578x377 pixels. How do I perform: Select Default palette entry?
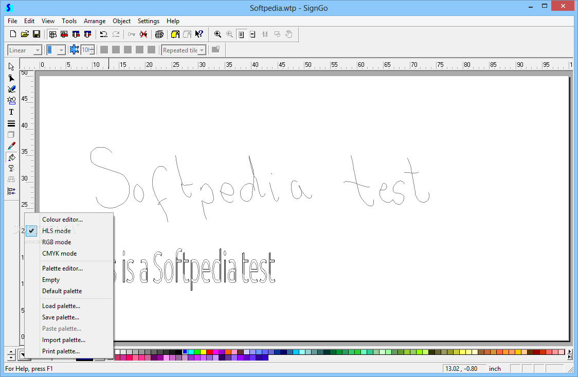pyautogui.click(x=62, y=291)
